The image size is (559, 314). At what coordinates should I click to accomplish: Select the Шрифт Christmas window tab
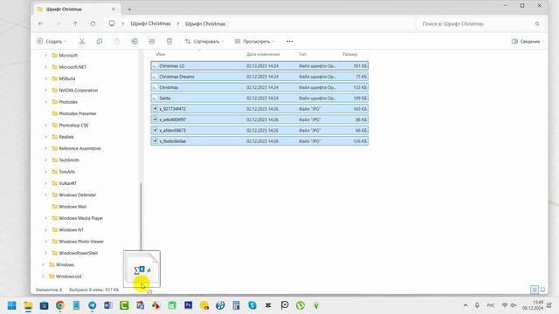pos(77,10)
